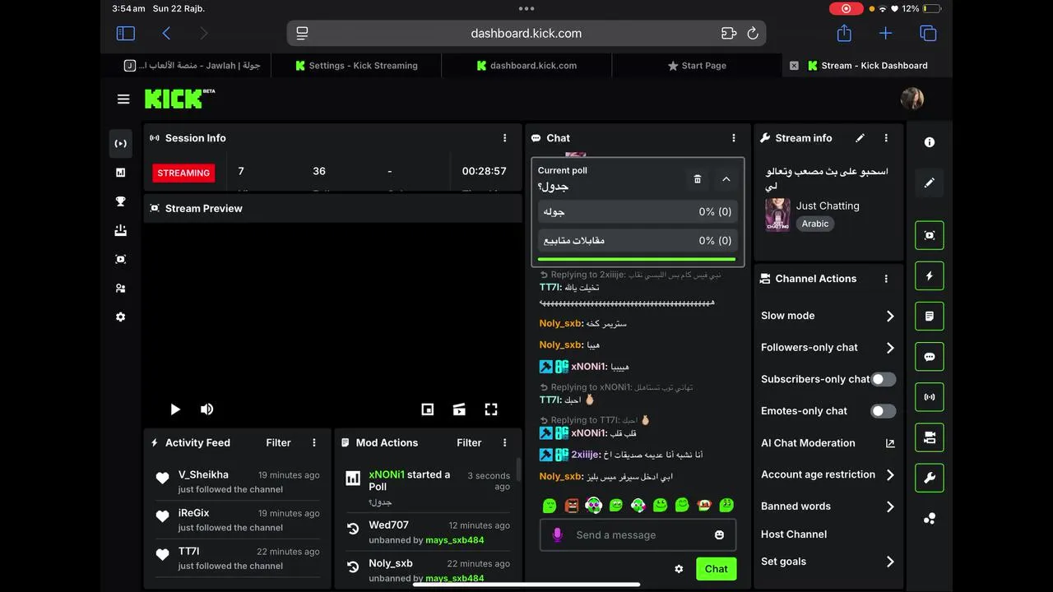1053x592 pixels.
Task: Click the Just Chatting category thumbnail
Action: pos(777,215)
